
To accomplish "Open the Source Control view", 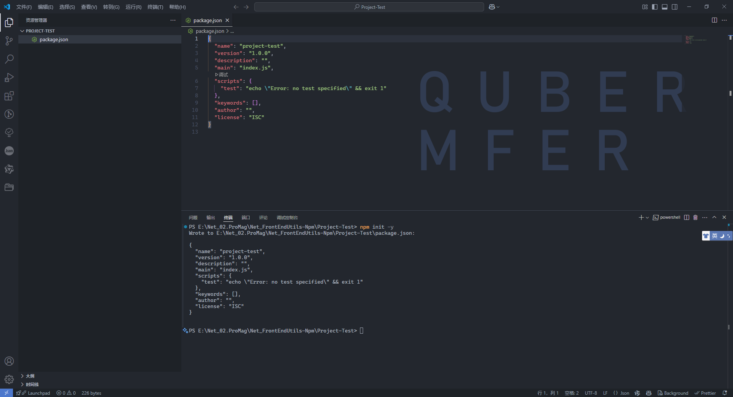I will [9, 41].
